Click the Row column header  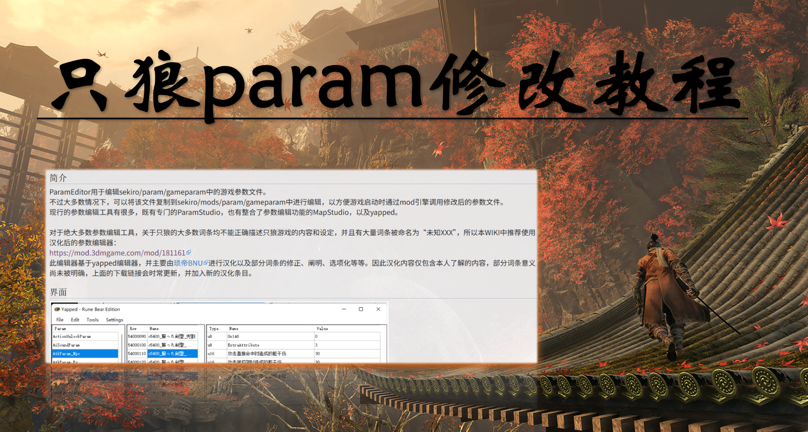point(133,329)
